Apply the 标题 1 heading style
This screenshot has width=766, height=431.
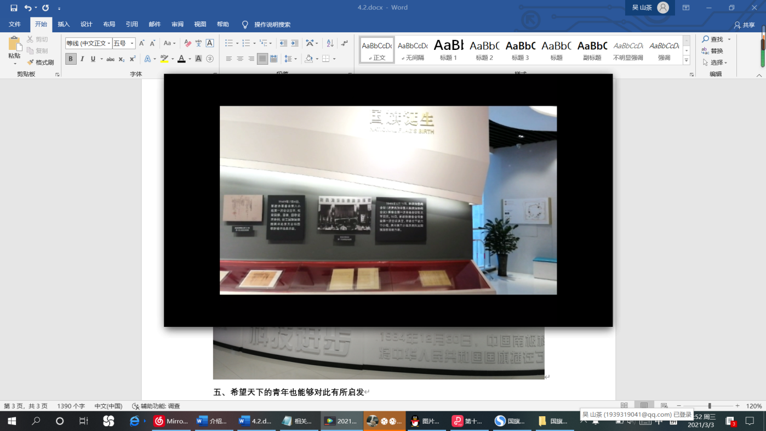click(x=448, y=49)
